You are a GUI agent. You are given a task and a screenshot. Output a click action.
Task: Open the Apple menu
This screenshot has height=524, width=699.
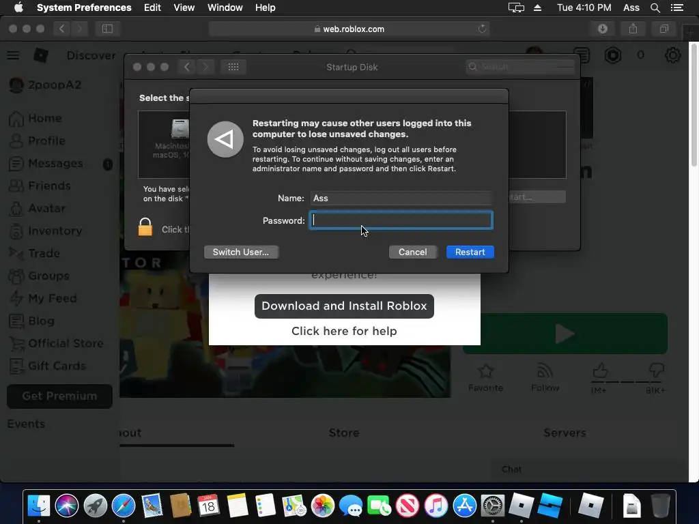18,8
